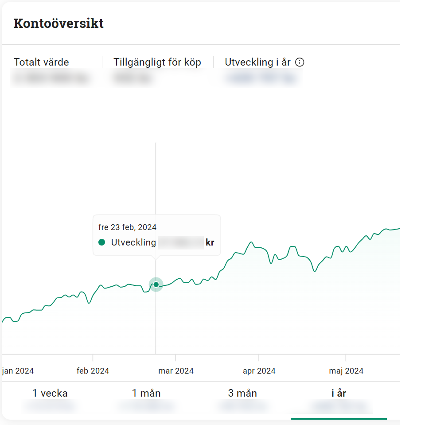Screen dimensions: 421x425
Task: Click the Utveckling i år label
Action: (257, 62)
